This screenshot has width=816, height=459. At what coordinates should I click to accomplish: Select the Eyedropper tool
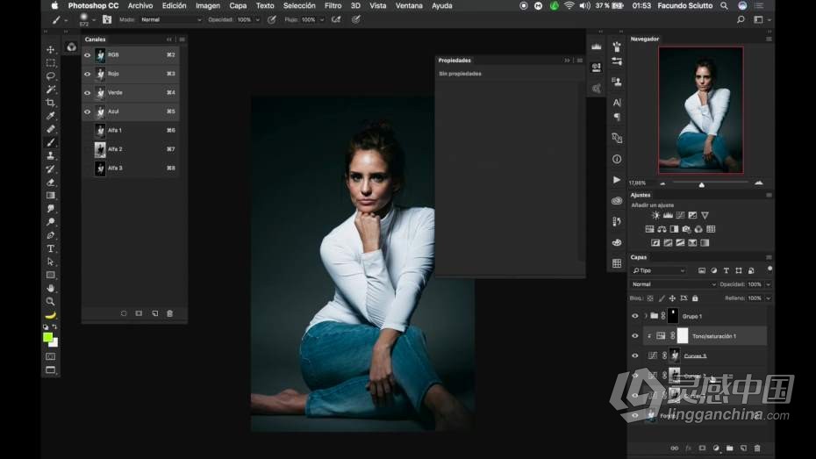click(x=51, y=116)
